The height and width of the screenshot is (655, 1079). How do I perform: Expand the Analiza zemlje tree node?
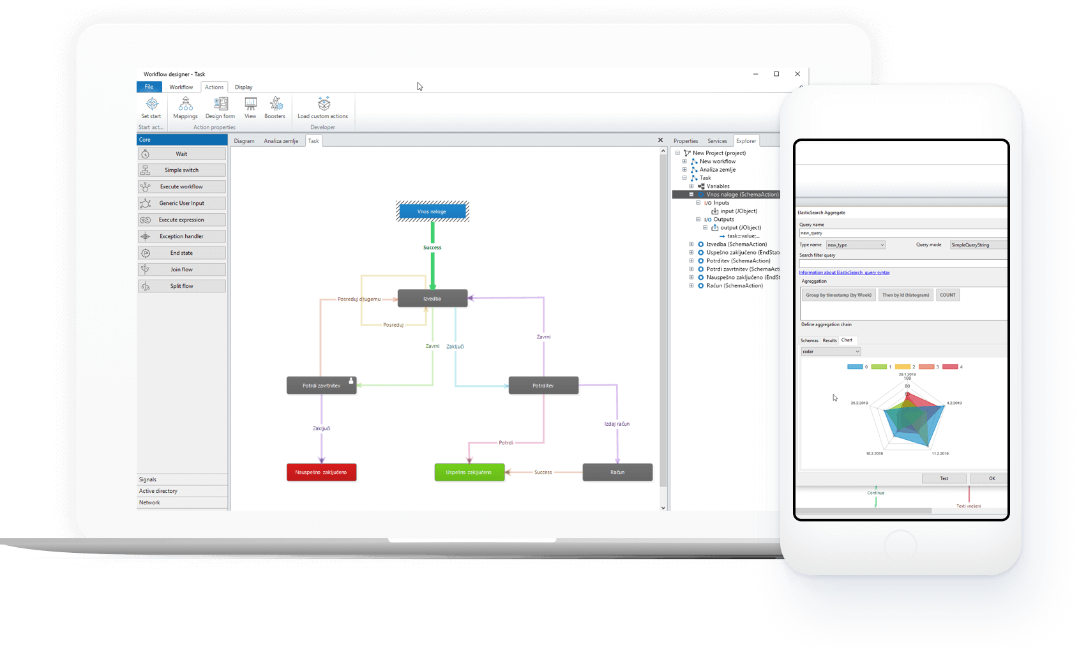coord(684,170)
